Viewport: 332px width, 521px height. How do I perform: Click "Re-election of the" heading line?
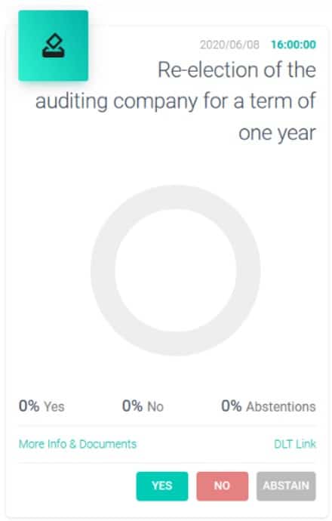[x=237, y=69]
